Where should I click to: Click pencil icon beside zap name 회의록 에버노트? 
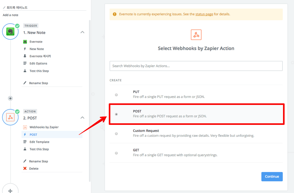[x=4, y=8]
